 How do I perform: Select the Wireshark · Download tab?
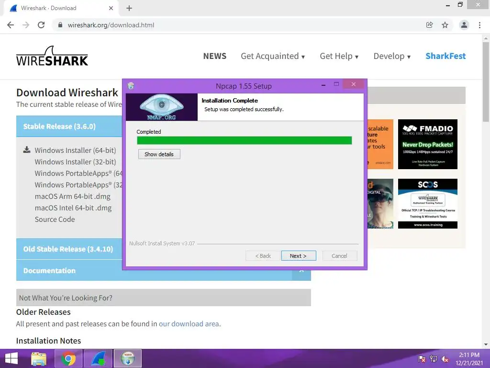[61, 8]
